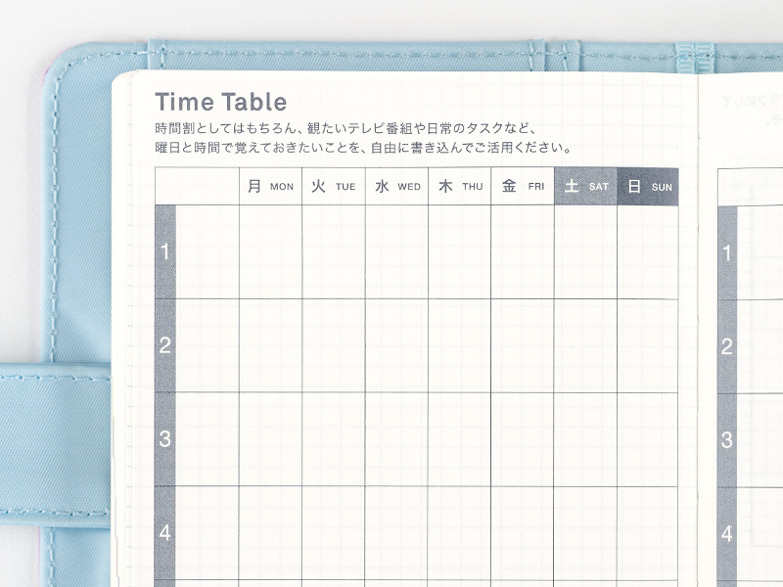Select the shaded 日 SUN header

click(x=648, y=186)
